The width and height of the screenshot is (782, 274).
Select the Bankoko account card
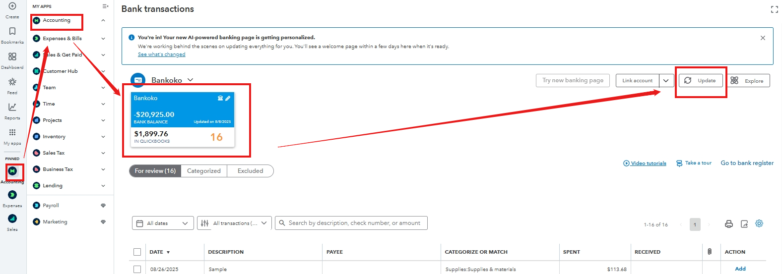[183, 119]
